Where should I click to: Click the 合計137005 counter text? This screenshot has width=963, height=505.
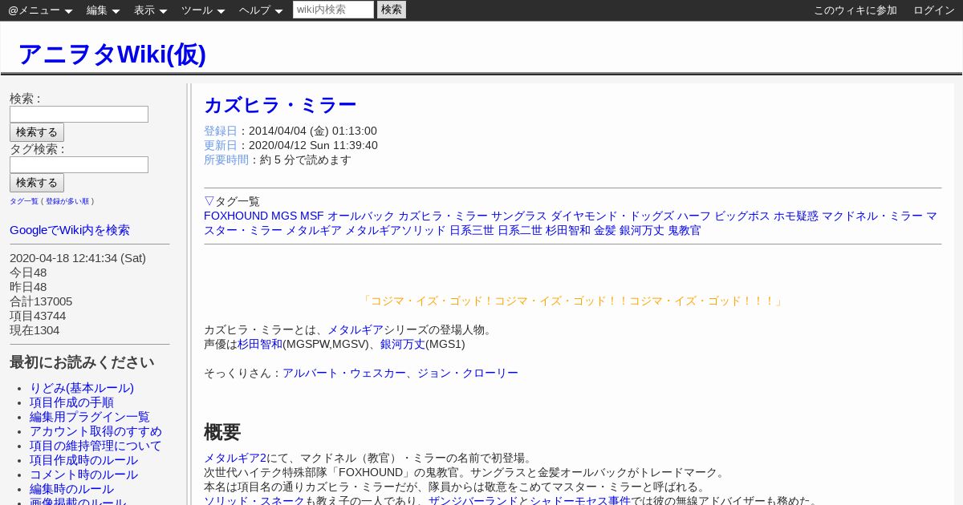(41, 301)
